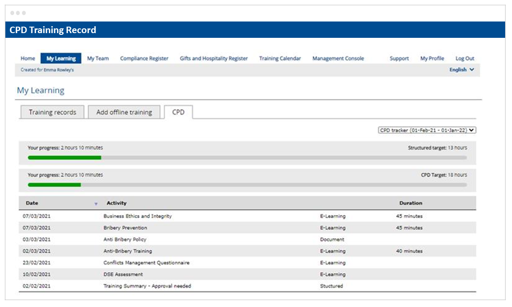Click the Stuctured type cell

click(x=331, y=286)
